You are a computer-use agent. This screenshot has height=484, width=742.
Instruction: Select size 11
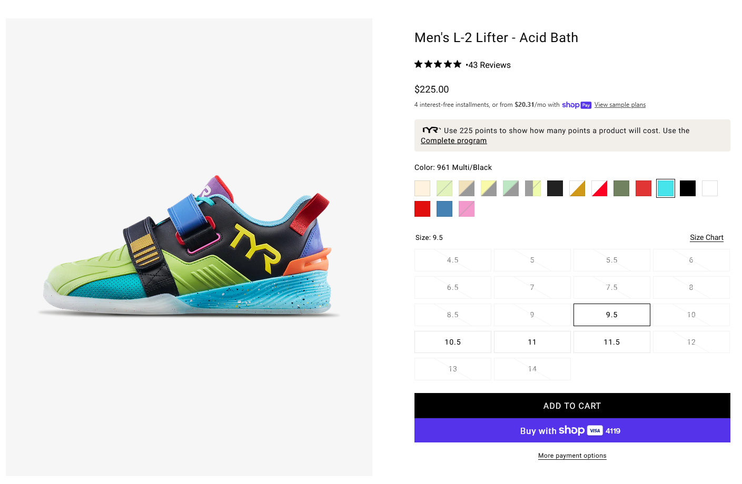coord(532,342)
